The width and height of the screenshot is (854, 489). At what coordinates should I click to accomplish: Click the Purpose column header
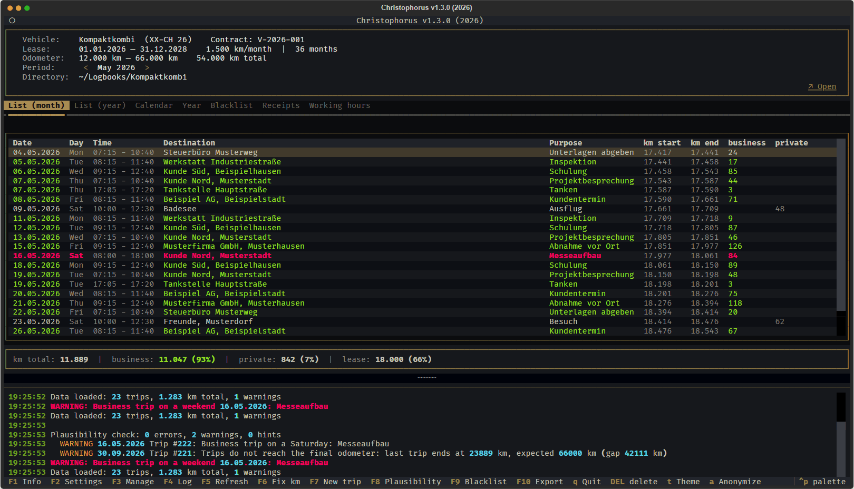(x=566, y=143)
